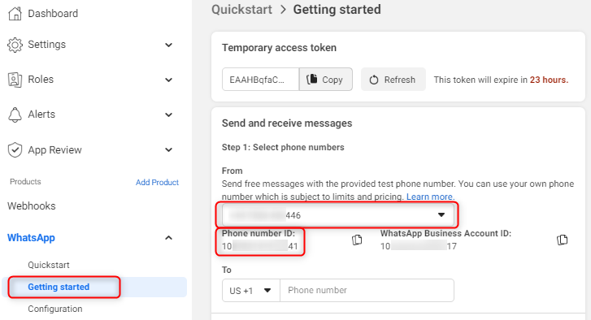Open the US +1 country code dropdown
The image size is (591, 320).
(x=251, y=290)
